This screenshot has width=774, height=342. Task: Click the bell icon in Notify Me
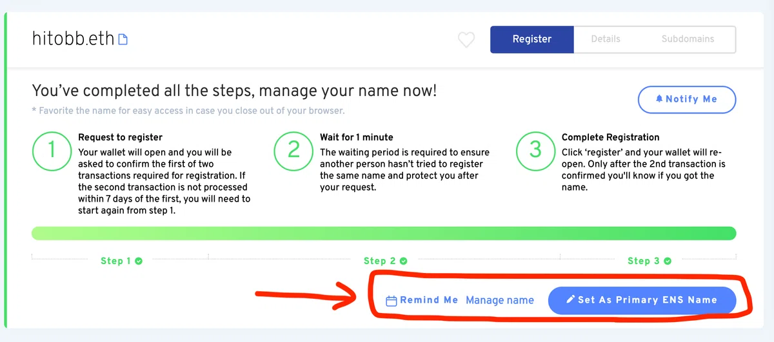click(x=659, y=99)
